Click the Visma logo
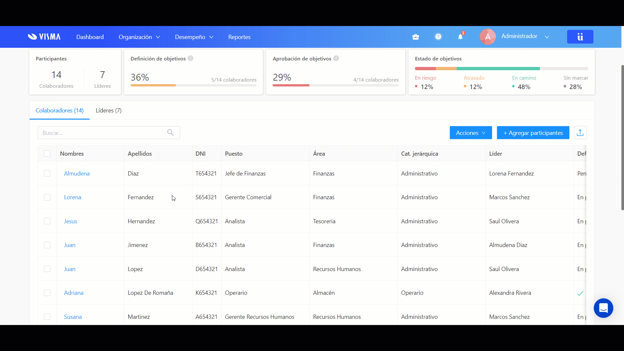The width and height of the screenshot is (624, 351). point(44,37)
